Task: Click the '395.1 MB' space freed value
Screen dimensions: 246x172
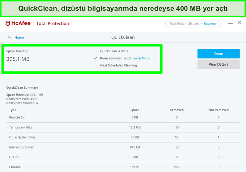Action: click(18, 59)
